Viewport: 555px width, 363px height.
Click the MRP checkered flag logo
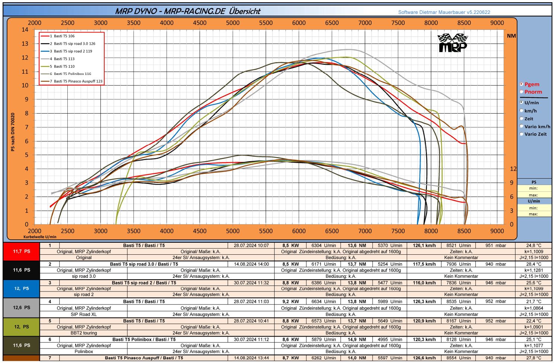[453, 42]
